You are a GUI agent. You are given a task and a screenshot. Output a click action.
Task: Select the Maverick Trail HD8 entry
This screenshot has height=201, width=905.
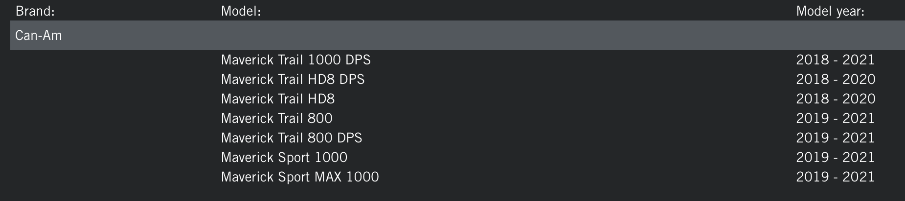click(x=278, y=99)
